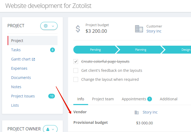Click the Tasks count badge showing 8
Viewport: 191px width, 132px height.
click(52, 50)
